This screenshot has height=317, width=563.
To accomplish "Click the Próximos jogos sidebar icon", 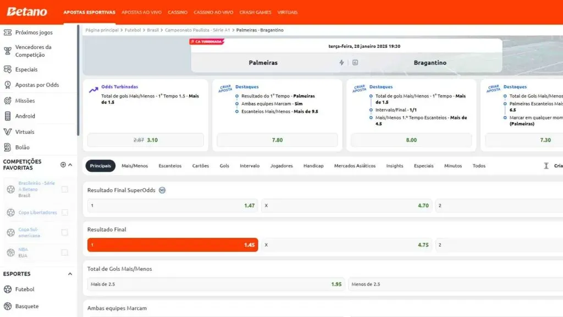I will 8,32.
